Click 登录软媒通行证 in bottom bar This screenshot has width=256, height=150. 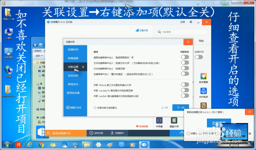pos(66,133)
